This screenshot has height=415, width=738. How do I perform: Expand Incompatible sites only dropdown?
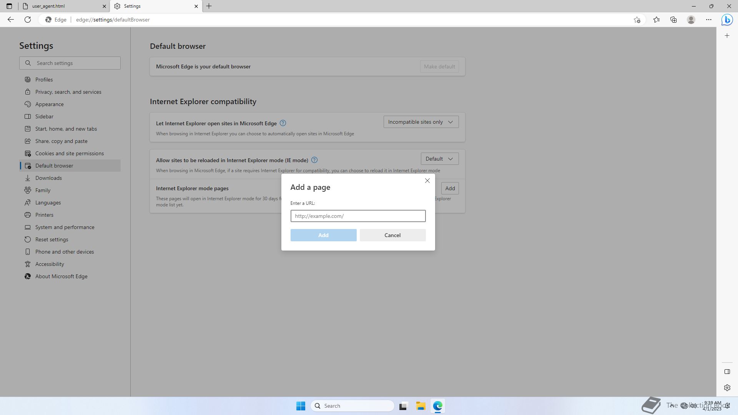tap(421, 122)
